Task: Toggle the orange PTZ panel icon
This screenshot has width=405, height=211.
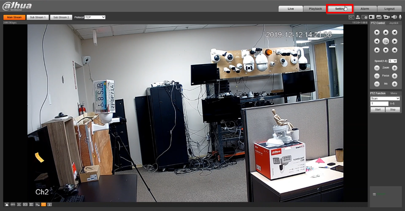Action: 44,204
